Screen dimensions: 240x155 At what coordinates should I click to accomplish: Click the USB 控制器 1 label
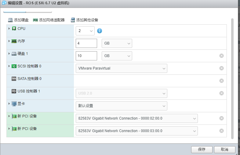pos(29,91)
